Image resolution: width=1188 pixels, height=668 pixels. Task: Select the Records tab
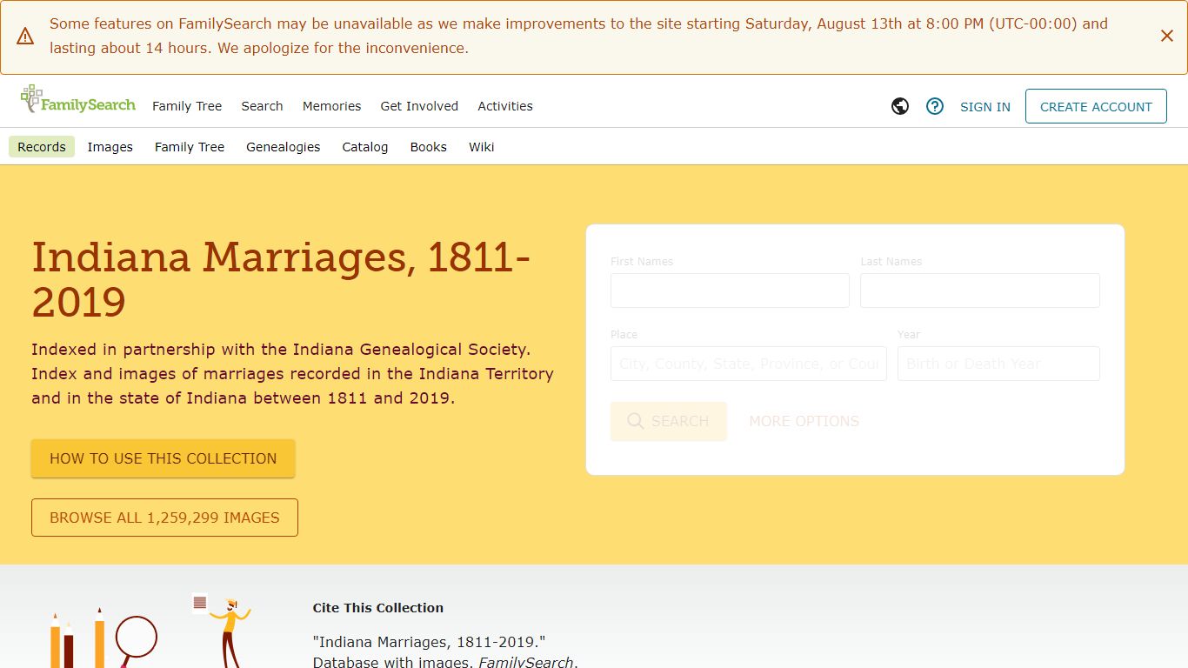pos(42,147)
